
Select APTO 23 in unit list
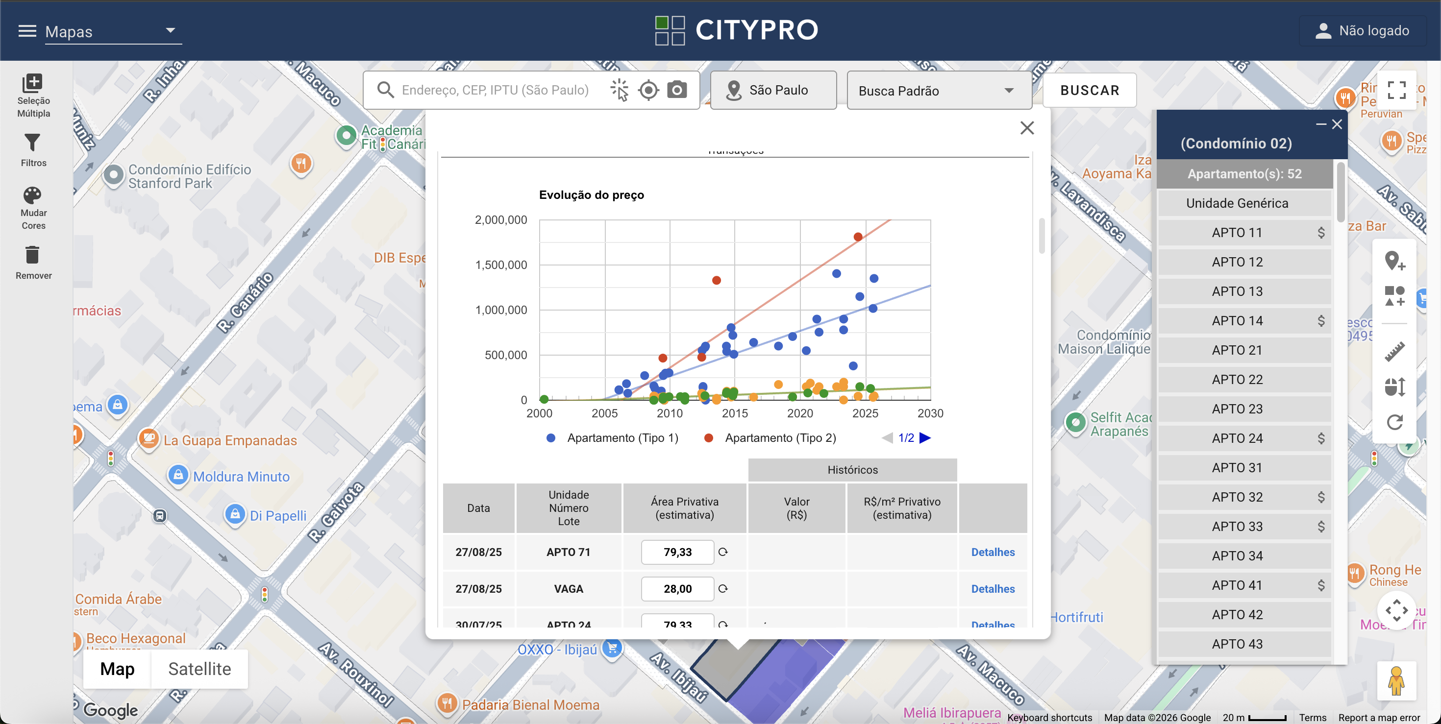(x=1244, y=409)
